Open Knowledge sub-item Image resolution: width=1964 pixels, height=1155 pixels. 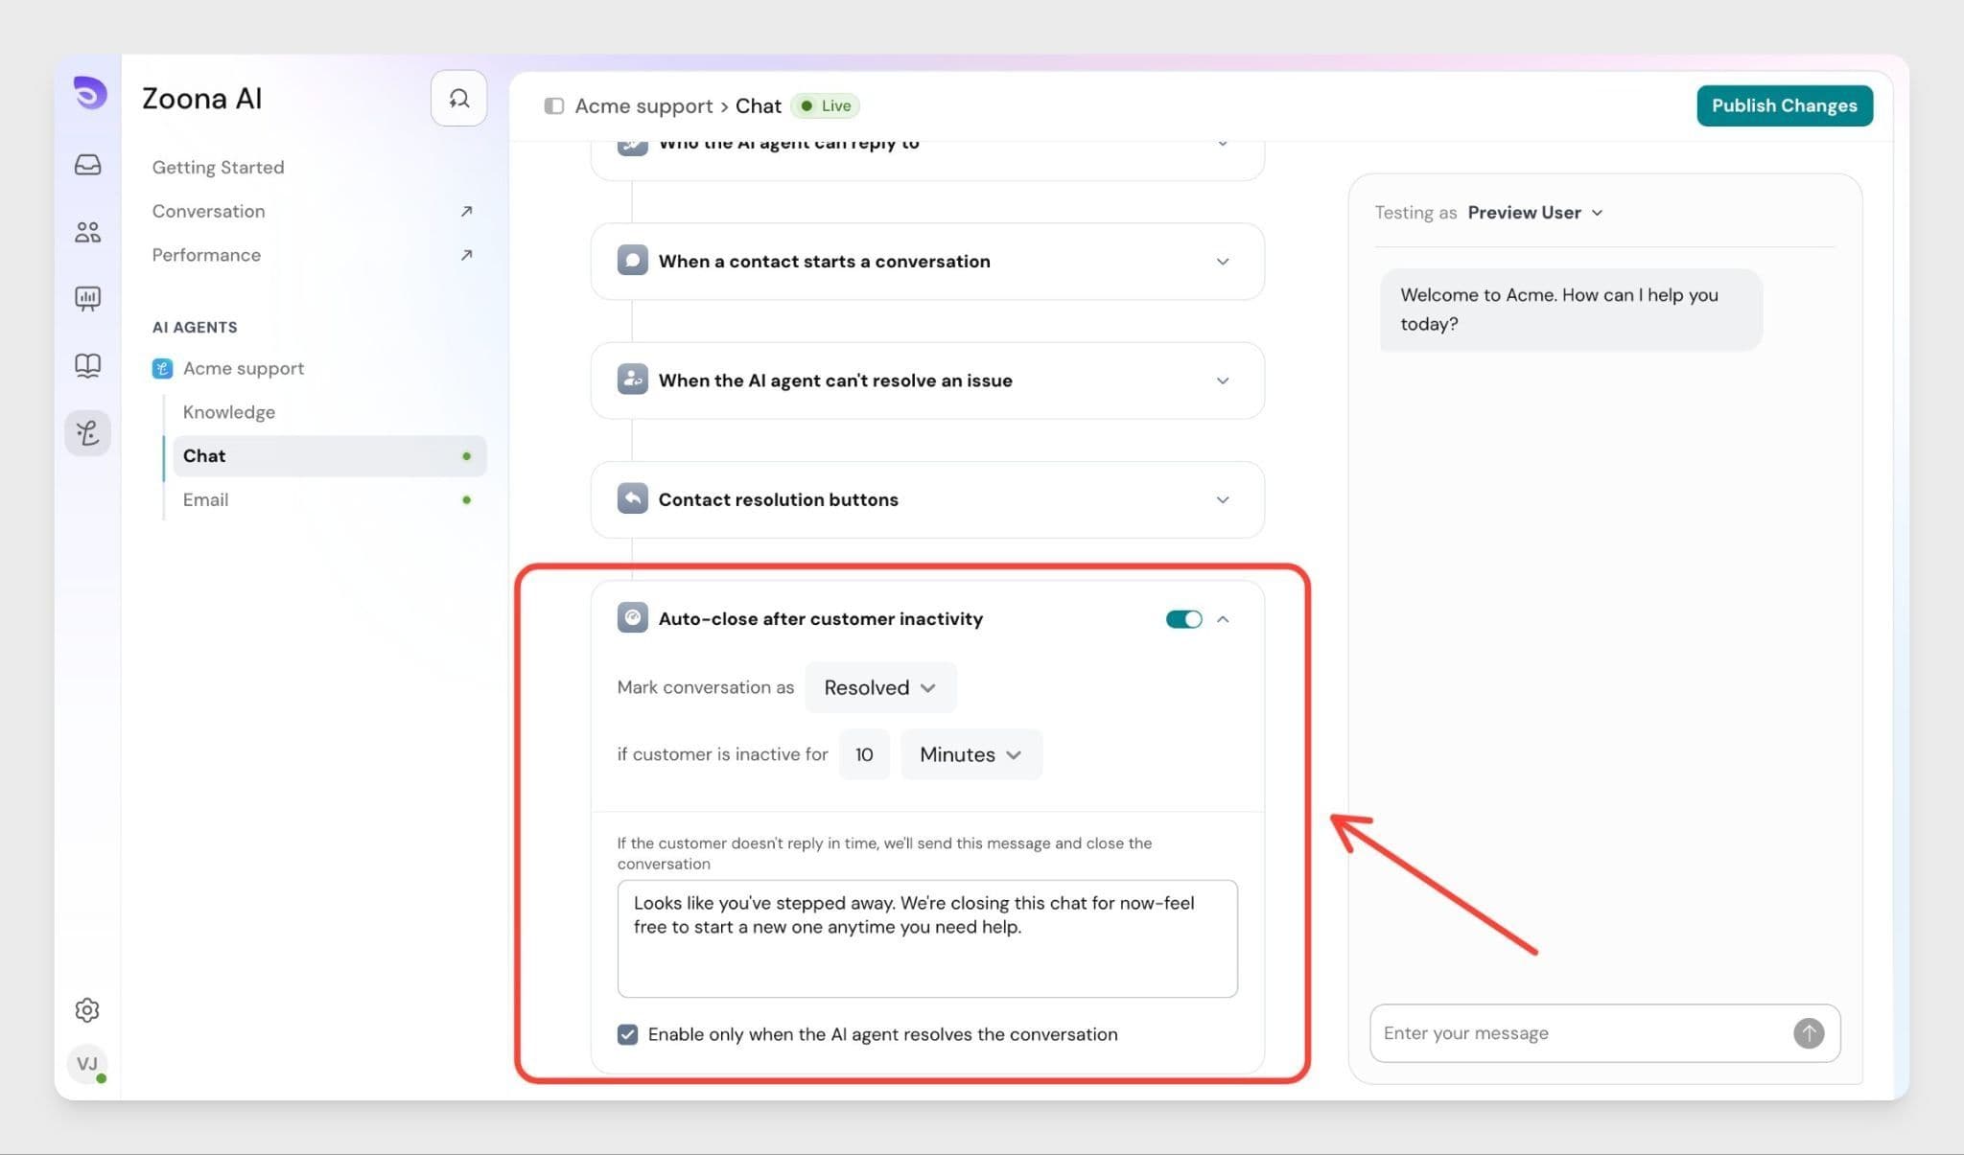(x=229, y=412)
